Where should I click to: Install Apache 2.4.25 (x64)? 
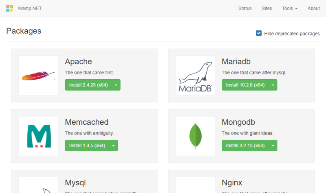coord(88,85)
